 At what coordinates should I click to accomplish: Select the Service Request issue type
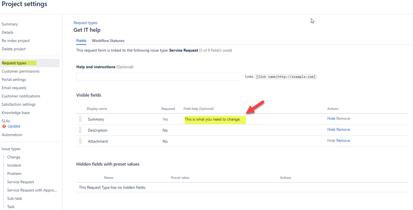point(21,182)
